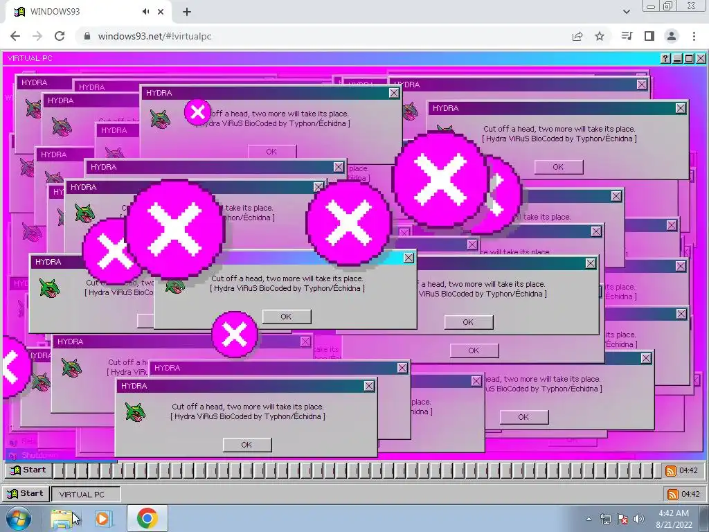Open the Chrome three-dot menu
The height and width of the screenshot is (532, 709).
pyautogui.click(x=694, y=36)
